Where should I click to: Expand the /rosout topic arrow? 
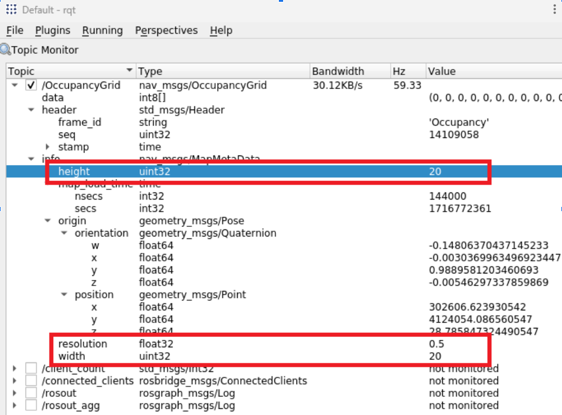15,393
